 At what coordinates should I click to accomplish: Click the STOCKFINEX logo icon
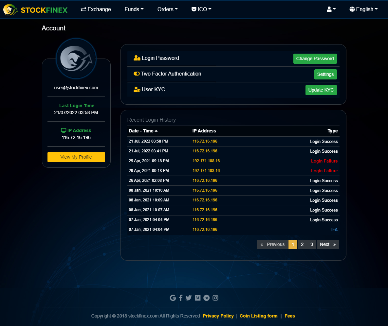click(x=10, y=9)
